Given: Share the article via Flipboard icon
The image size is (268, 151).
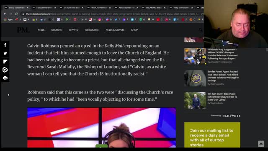Looking at the screenshot, I should pyautogui.click(x=5, y=62).
